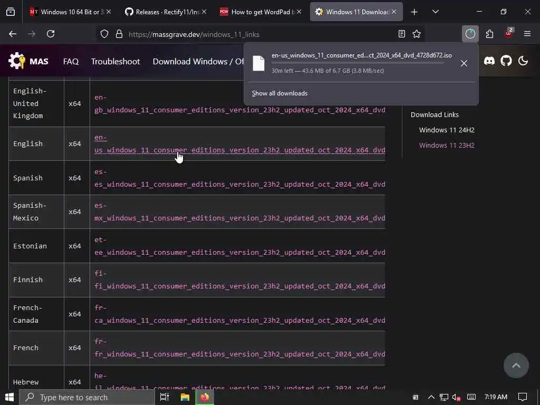
Task: Show site security padlock info
Action: click(x=119, y=34)
